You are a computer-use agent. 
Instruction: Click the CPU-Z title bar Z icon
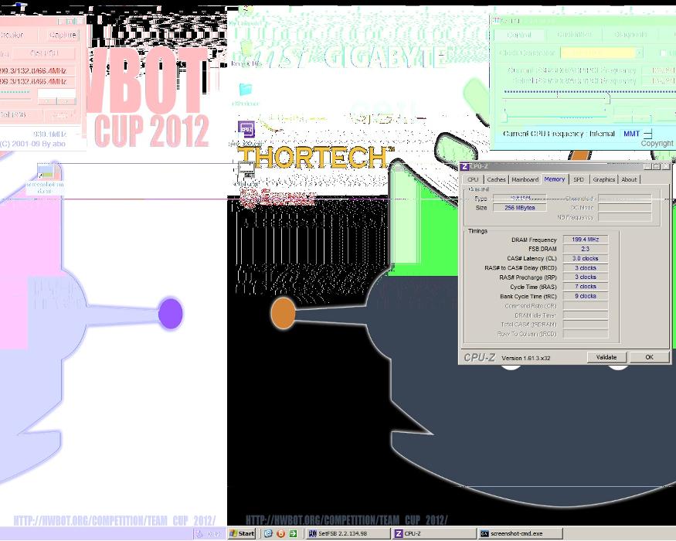465,166
